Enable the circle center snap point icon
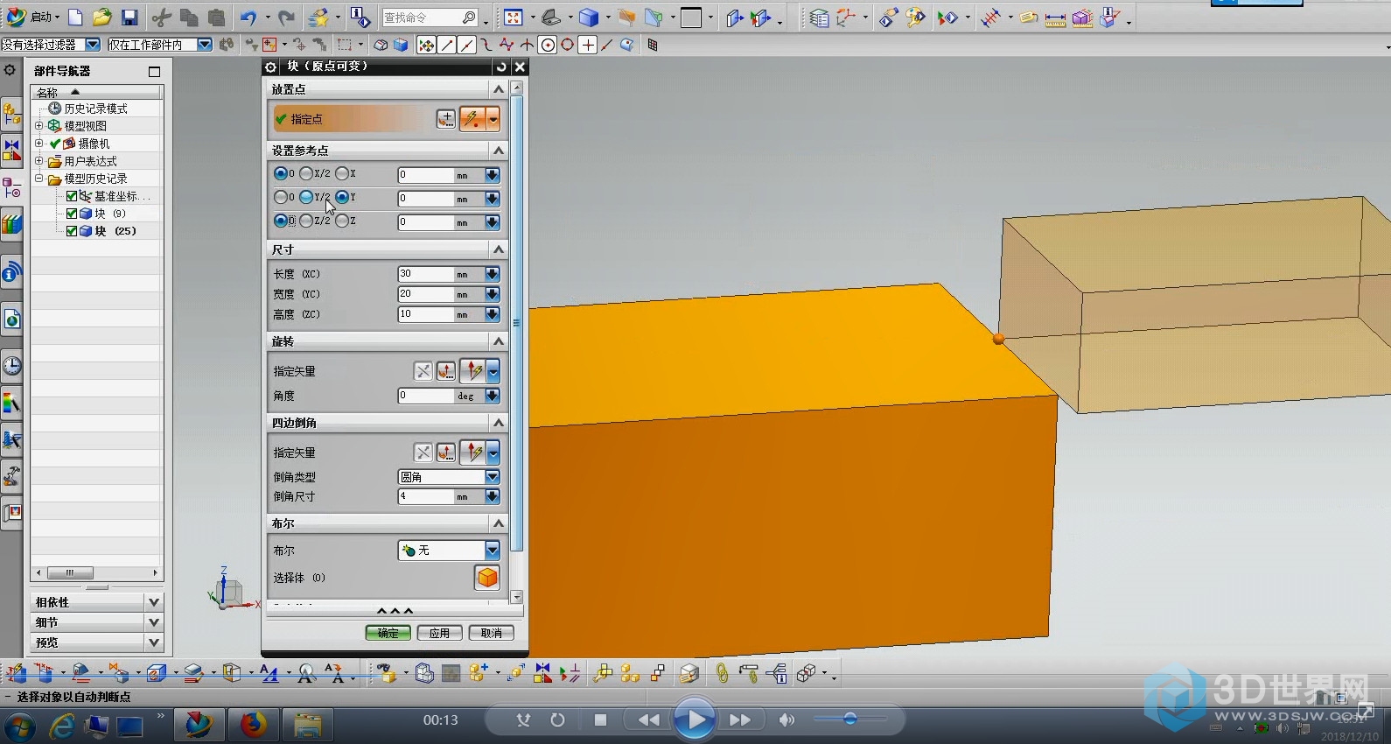This screenshot has height=744, width=1391. [x=548, y=45]
